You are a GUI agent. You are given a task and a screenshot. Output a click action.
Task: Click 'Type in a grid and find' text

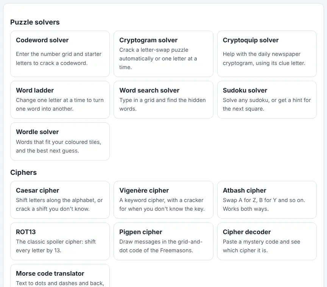point(148,100)
